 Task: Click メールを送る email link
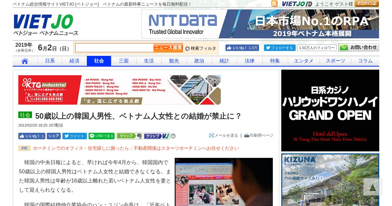[223, 135]
